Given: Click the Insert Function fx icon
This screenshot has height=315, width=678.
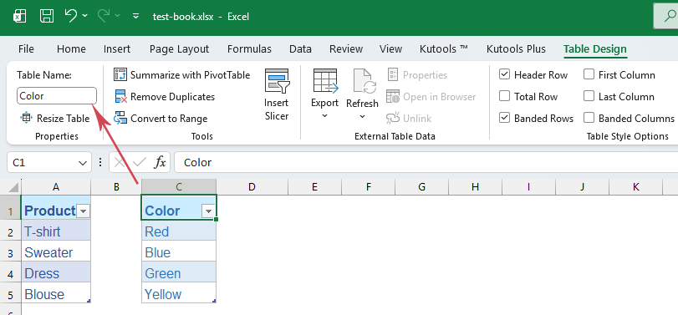Looking at the screenshot, I should [x=160, y=162].
